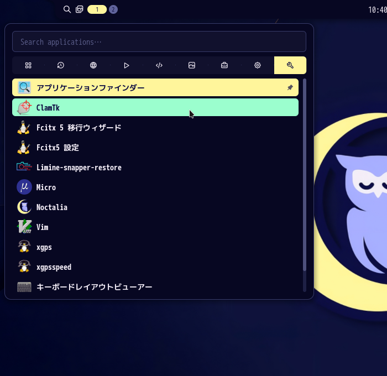This screenshot has width=387, height=376.
Task: Click the Micro mu icon
Action: click(x=24, y=187)
